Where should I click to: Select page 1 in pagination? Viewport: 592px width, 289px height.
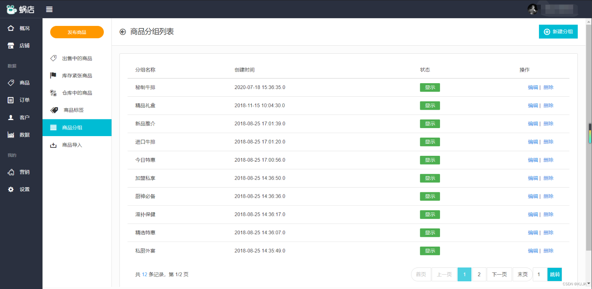[x=464, y=274]
